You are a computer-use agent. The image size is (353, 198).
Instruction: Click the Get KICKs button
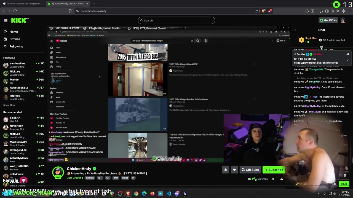point(328,20)
